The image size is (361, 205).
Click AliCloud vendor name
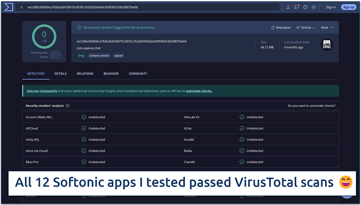(x=32, y=128)
